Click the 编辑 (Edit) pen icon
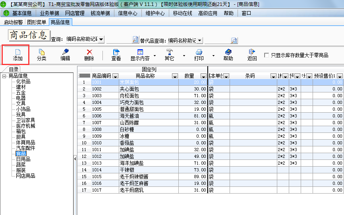Screen dimensions: 344x215 coord(66,52)
